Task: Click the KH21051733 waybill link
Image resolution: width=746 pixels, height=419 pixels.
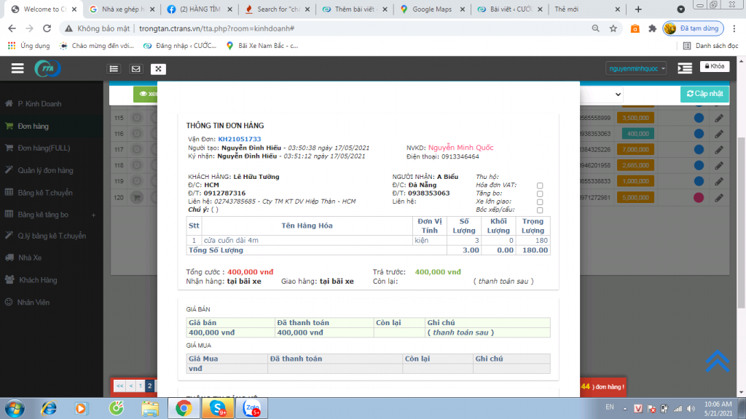Action: tap(239, 138)
